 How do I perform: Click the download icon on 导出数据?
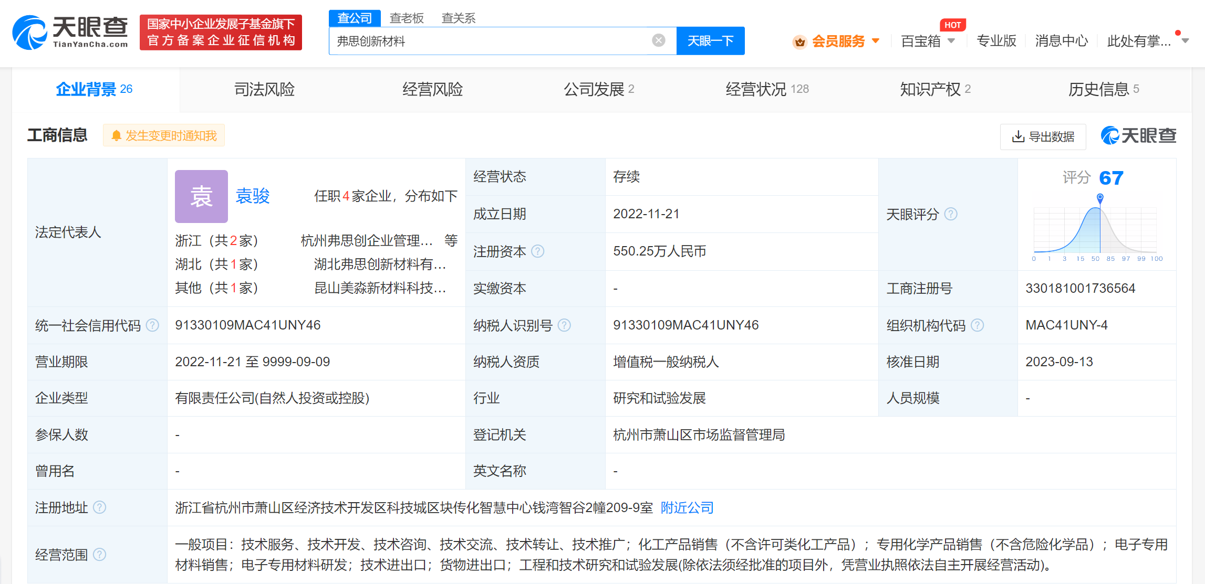coord(1019,136)
